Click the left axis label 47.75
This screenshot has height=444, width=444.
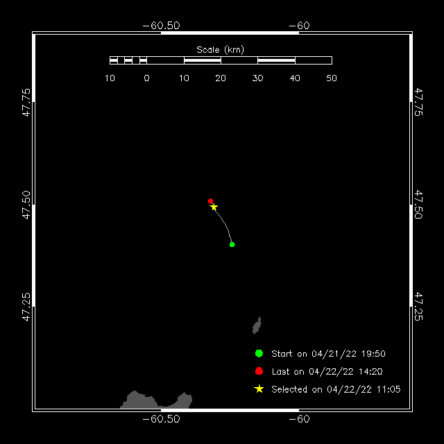tap(26, 102)
